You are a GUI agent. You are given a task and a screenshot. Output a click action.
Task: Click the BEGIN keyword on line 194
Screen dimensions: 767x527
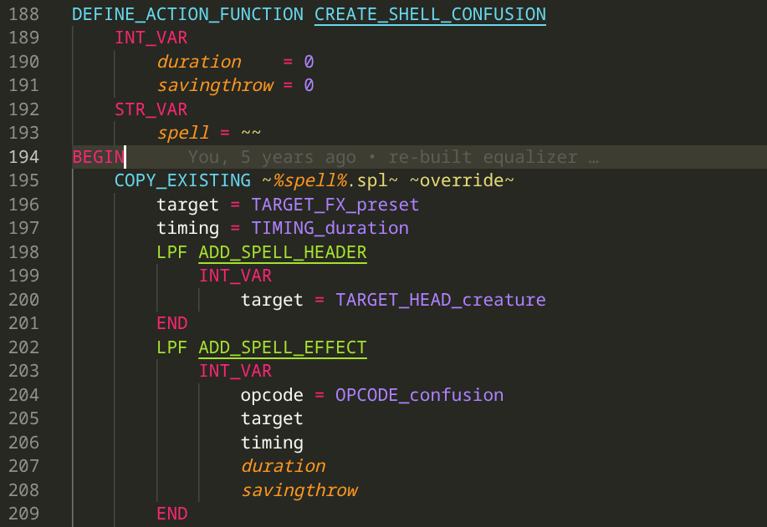coord(95,156)
